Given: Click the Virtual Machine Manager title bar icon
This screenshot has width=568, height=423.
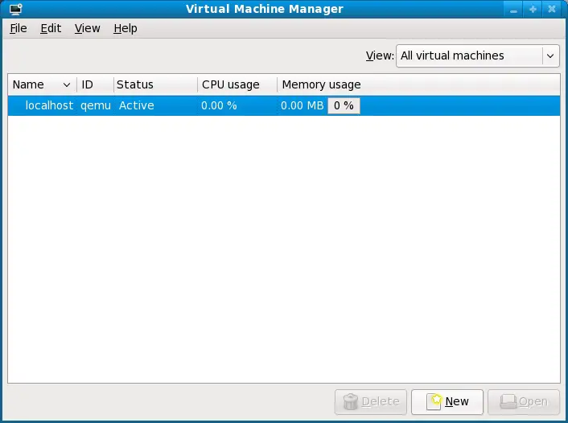Looking at the screenshot, I should 14,10.
